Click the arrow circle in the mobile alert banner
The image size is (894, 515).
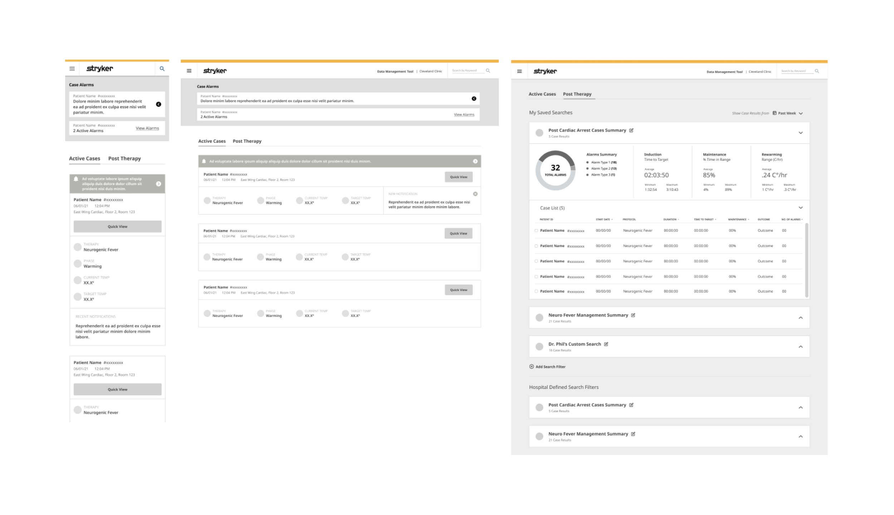158,184
